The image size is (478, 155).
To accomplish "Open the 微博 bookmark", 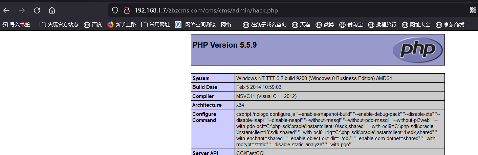I will [325, 24].
